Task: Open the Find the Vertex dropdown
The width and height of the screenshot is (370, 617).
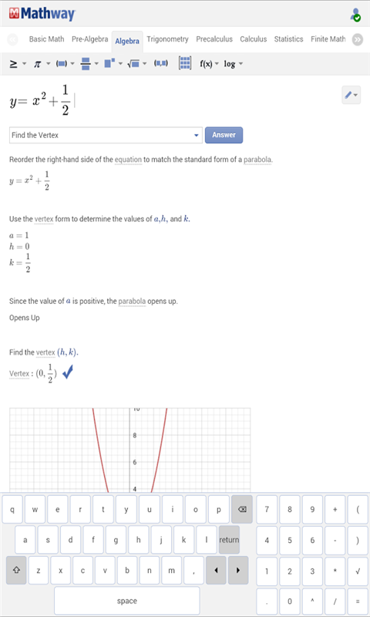Action: [x=106, y=135]
